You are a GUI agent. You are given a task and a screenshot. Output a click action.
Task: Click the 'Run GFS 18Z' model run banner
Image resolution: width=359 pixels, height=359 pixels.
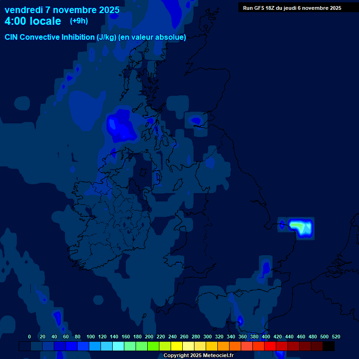292,8
